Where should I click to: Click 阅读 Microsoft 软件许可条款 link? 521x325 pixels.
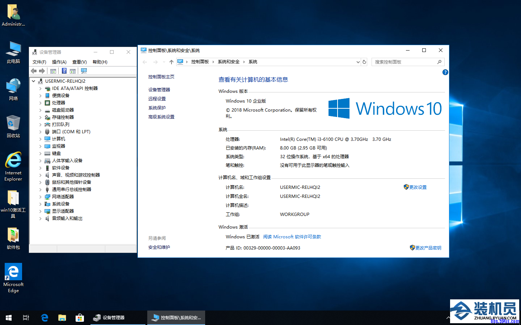tap(292, 237)
